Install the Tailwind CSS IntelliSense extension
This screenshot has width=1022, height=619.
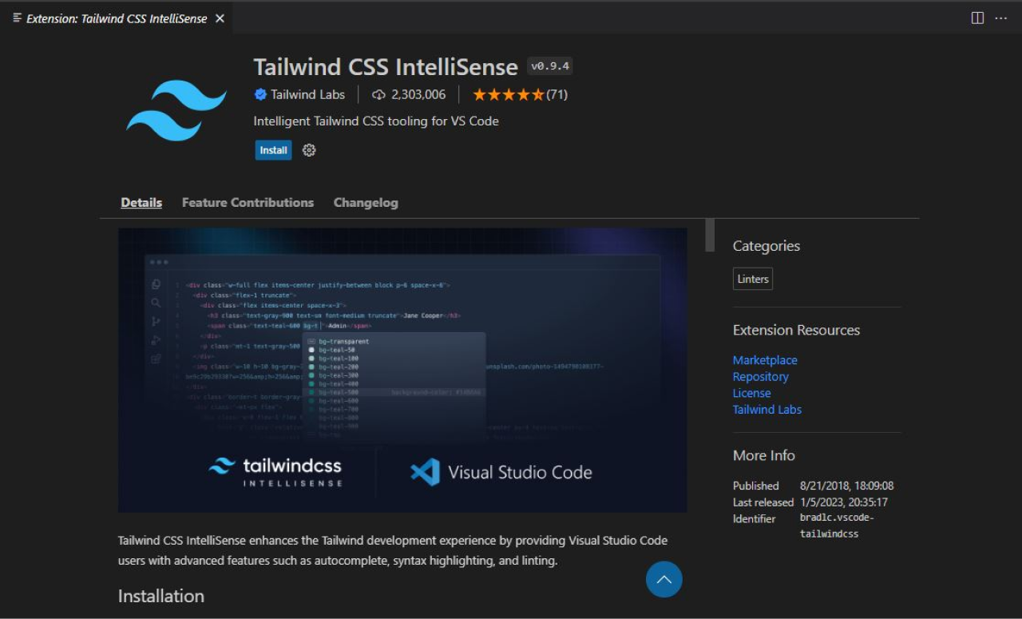[x=273, y=150]
